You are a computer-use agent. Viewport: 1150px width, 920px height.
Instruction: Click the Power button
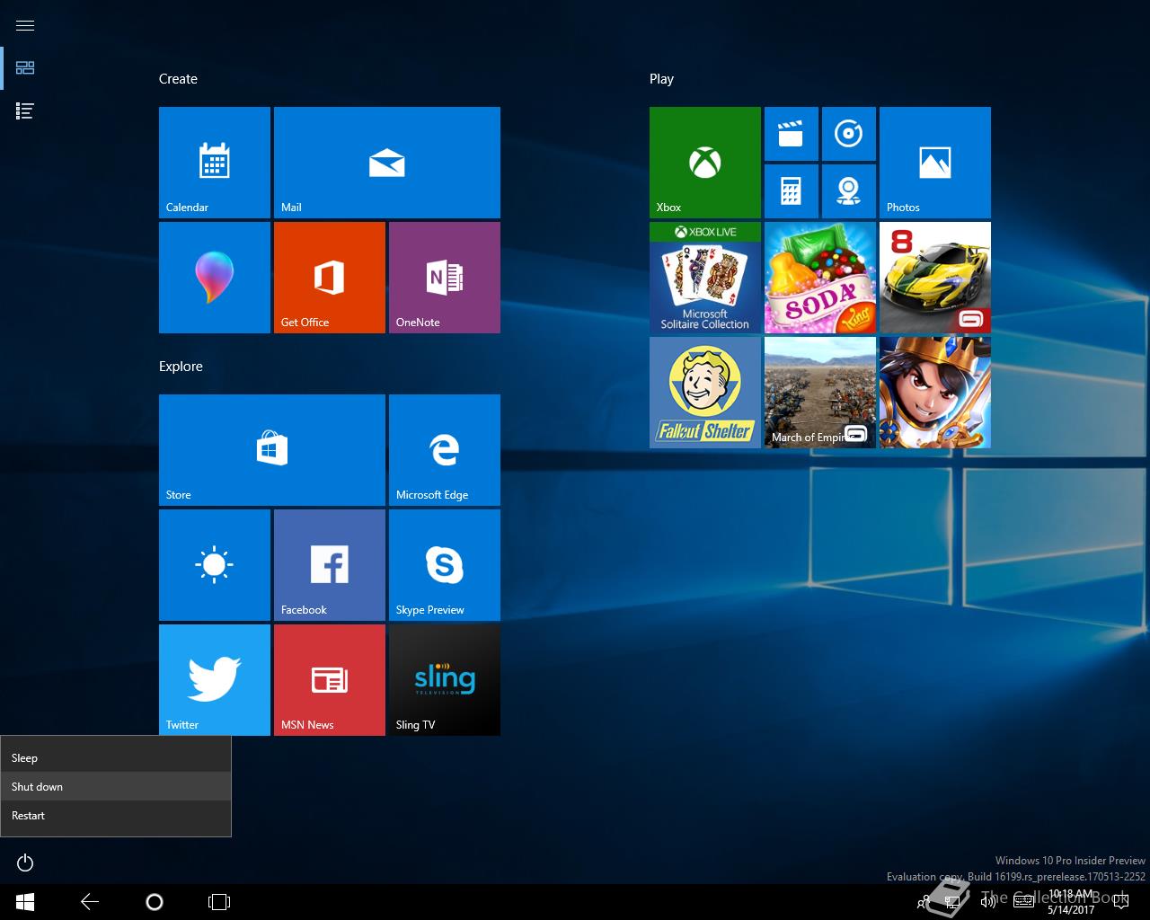[25, 862]
